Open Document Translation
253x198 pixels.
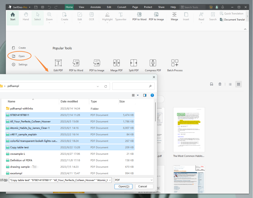click(x=232, y=19)
